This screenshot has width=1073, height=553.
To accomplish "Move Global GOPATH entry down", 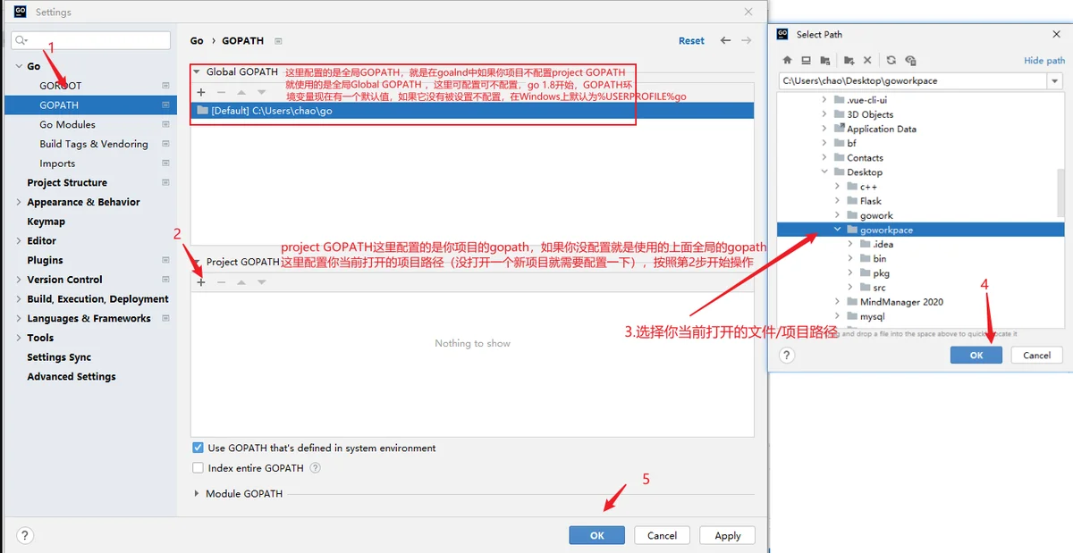I will pyautogui.click(x=261, y=92).
